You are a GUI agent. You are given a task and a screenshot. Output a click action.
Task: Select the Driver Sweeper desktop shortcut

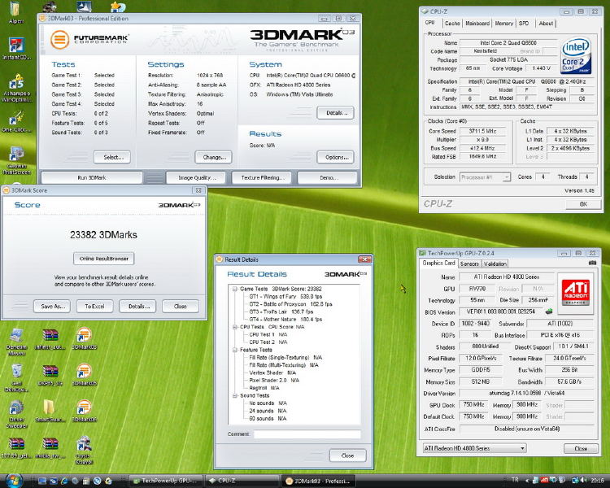[17, 414]
